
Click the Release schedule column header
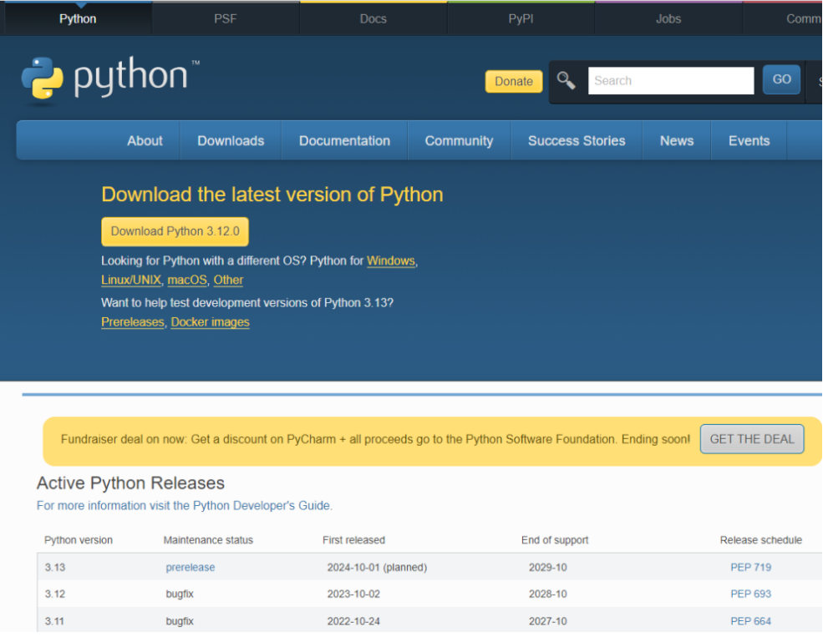761,540
